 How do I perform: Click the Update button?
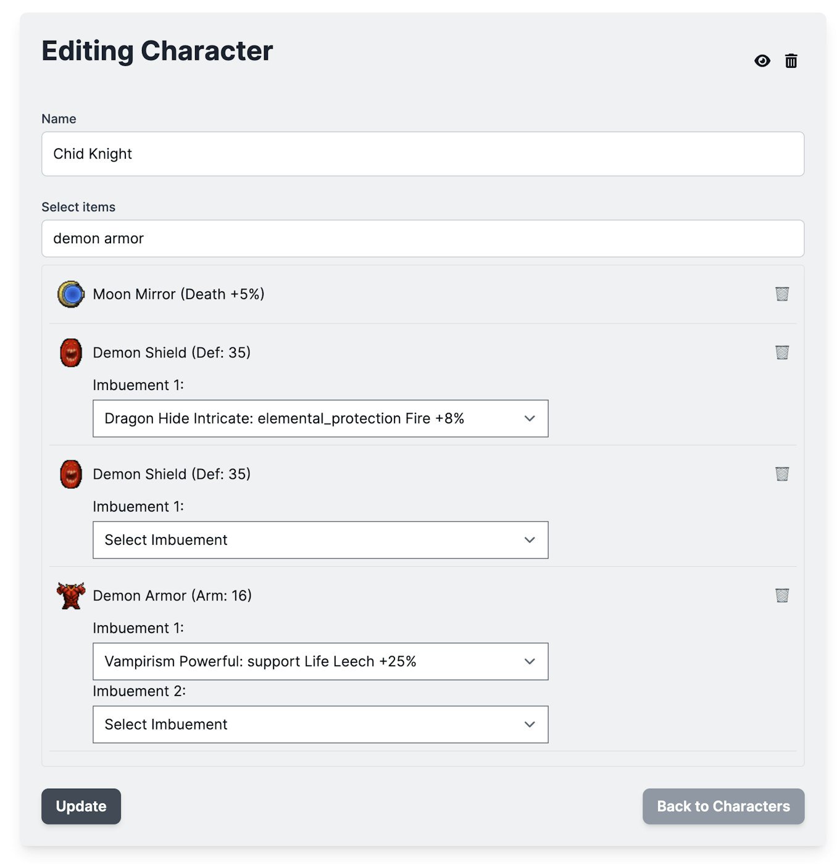click(81, 806)
